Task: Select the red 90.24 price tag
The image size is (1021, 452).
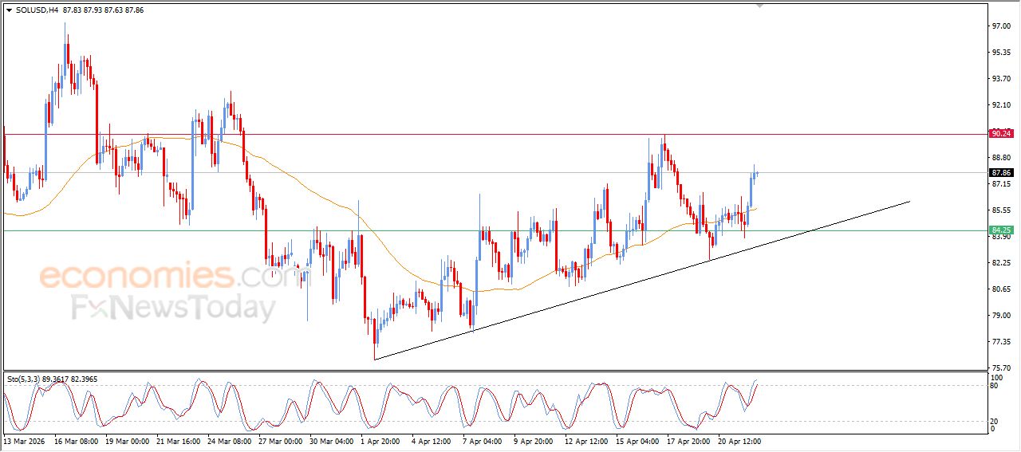Action: 1000,134
